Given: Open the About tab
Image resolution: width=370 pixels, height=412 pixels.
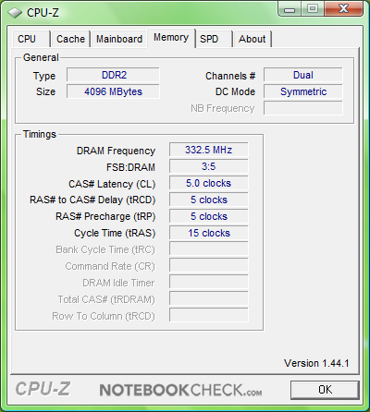Looking at the screenshot, I should (x=253, y=39).
